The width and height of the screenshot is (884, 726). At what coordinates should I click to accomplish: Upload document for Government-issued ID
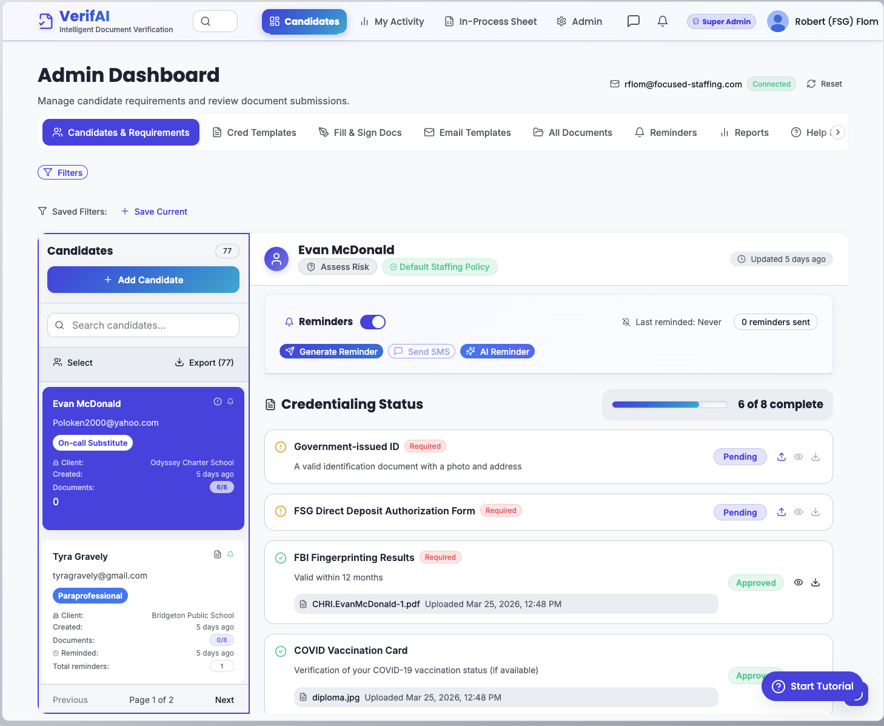(x=782, y=457)
